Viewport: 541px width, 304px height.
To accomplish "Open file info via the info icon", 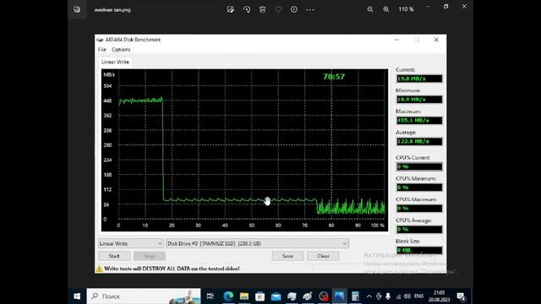I will [x=294, y=9].
